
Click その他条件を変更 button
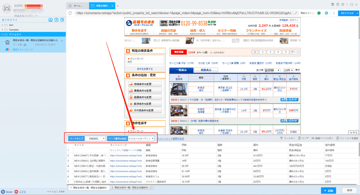click(x=144, y=110)
